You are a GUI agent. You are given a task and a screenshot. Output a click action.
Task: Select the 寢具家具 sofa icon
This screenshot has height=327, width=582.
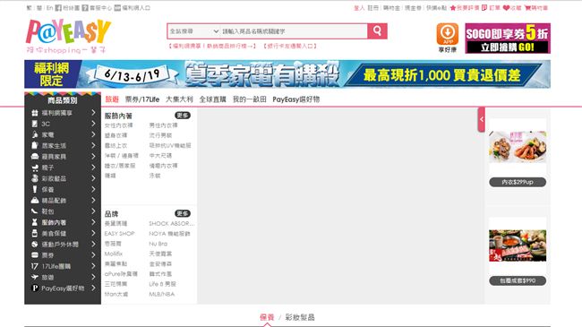click(x=35, y=157)
